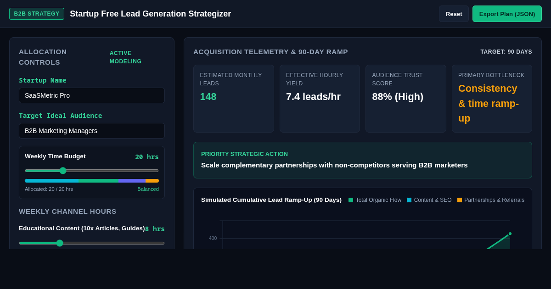Click the Balanced status text

[148, 189]
